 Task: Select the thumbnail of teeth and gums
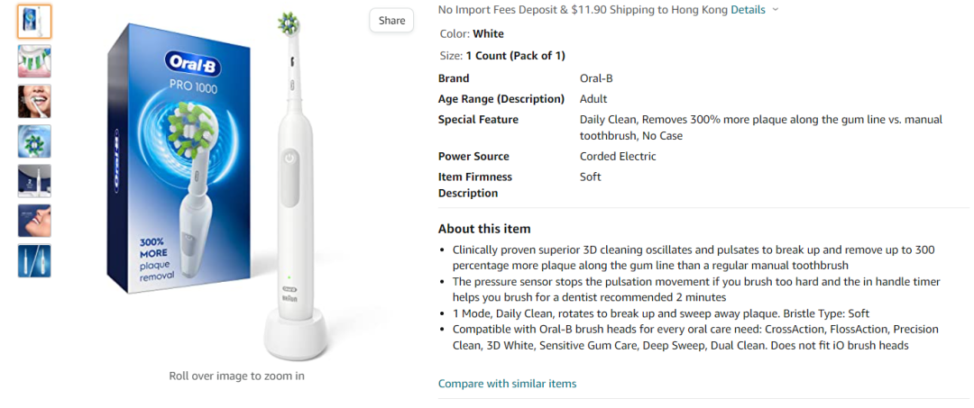pyautogui.click(x=34, y=61)
